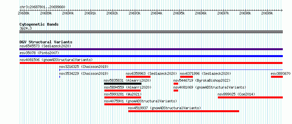Click the short red nsv4081069 variant bar
This screenshot has height=124, width=292.
[176, 91]
